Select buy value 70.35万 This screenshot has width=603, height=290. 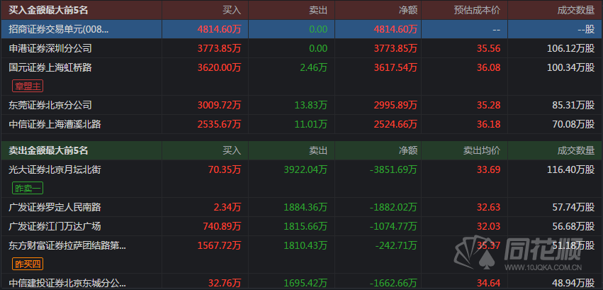click(223, 169)
